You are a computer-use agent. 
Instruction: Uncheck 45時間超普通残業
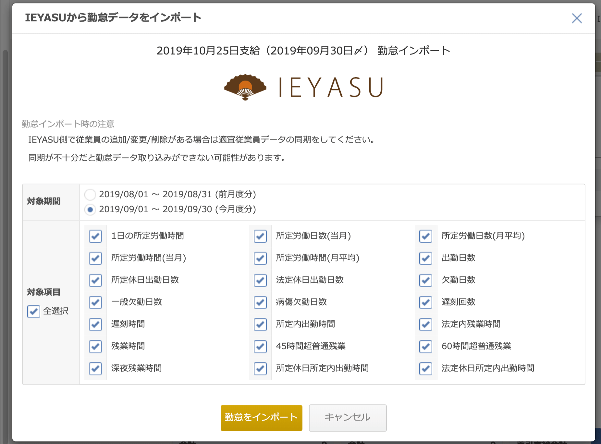tap(260, 346)
